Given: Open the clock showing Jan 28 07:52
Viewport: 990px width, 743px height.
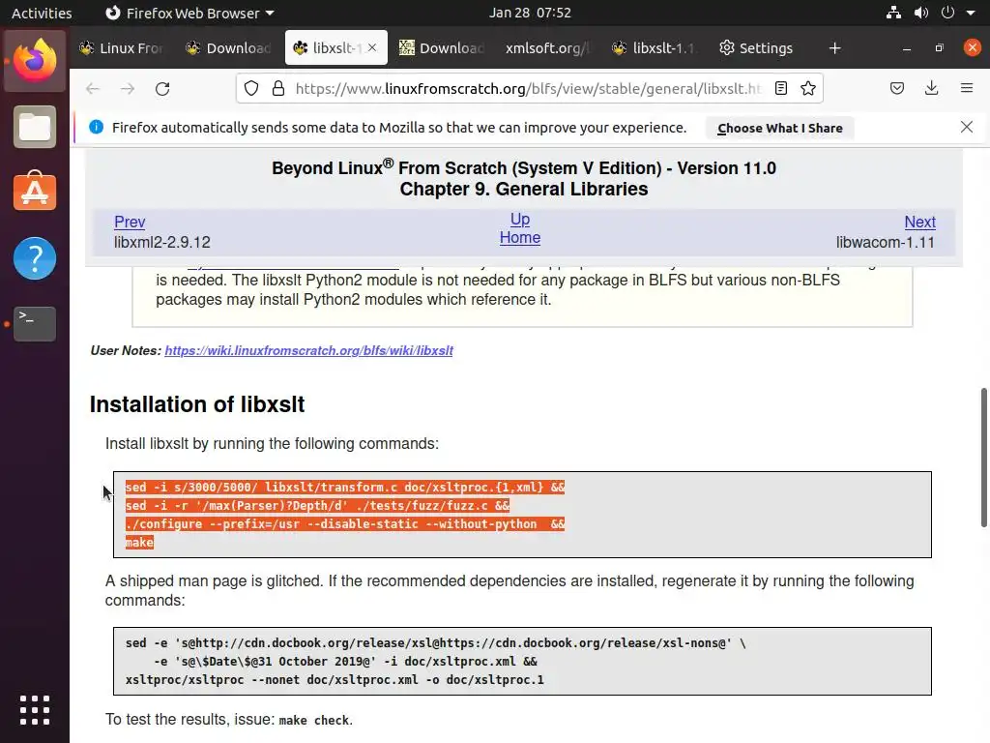Looking at the screenshot, I should point(530,13).
